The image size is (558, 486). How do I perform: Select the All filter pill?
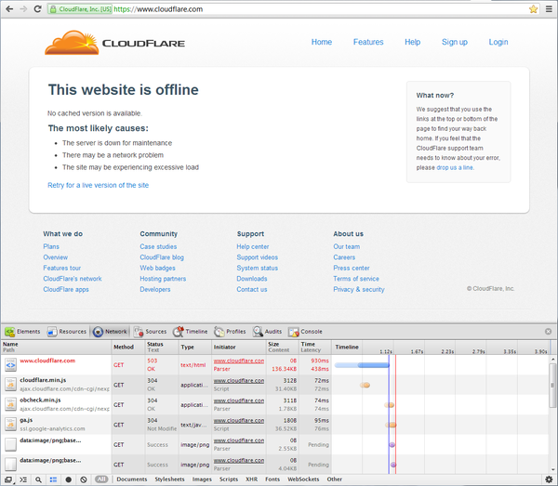101,479
